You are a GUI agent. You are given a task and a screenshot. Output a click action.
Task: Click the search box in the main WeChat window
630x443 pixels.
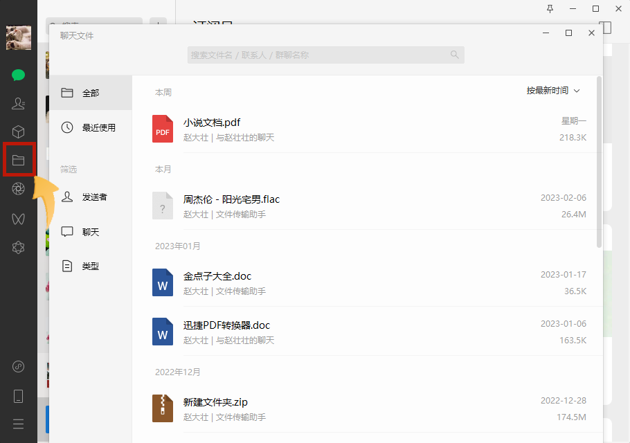[94, 22]
